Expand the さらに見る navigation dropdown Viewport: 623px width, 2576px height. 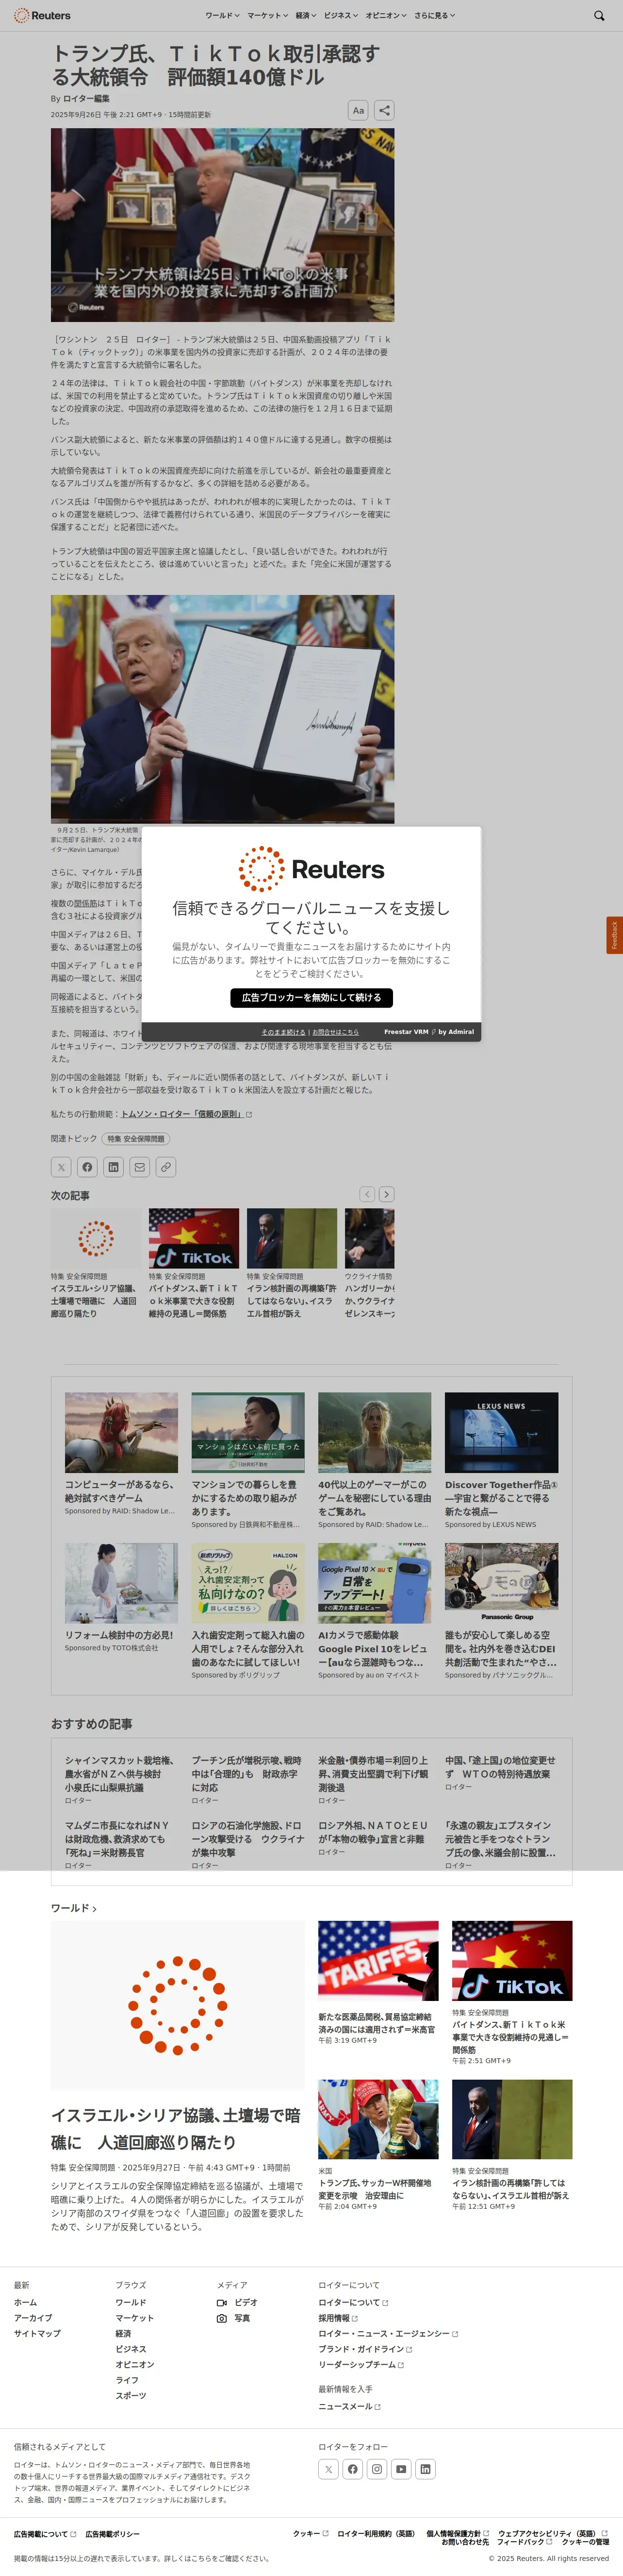tap(434, 16)
